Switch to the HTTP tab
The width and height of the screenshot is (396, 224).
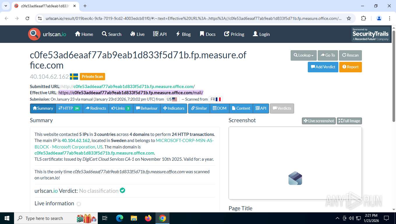(69, 108)
